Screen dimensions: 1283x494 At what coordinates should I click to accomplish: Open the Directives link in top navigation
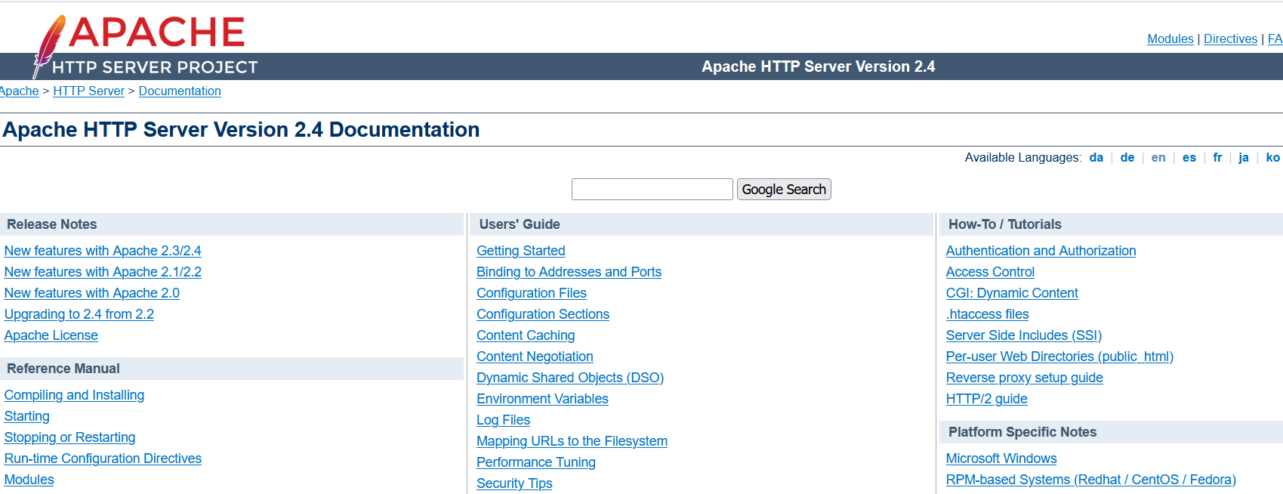click(1230, 39)
